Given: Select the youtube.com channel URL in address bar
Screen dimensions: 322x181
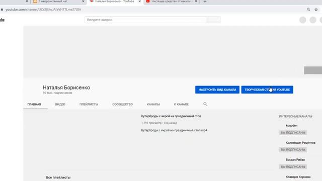Looking at the screenshot, I should point(43,10).
